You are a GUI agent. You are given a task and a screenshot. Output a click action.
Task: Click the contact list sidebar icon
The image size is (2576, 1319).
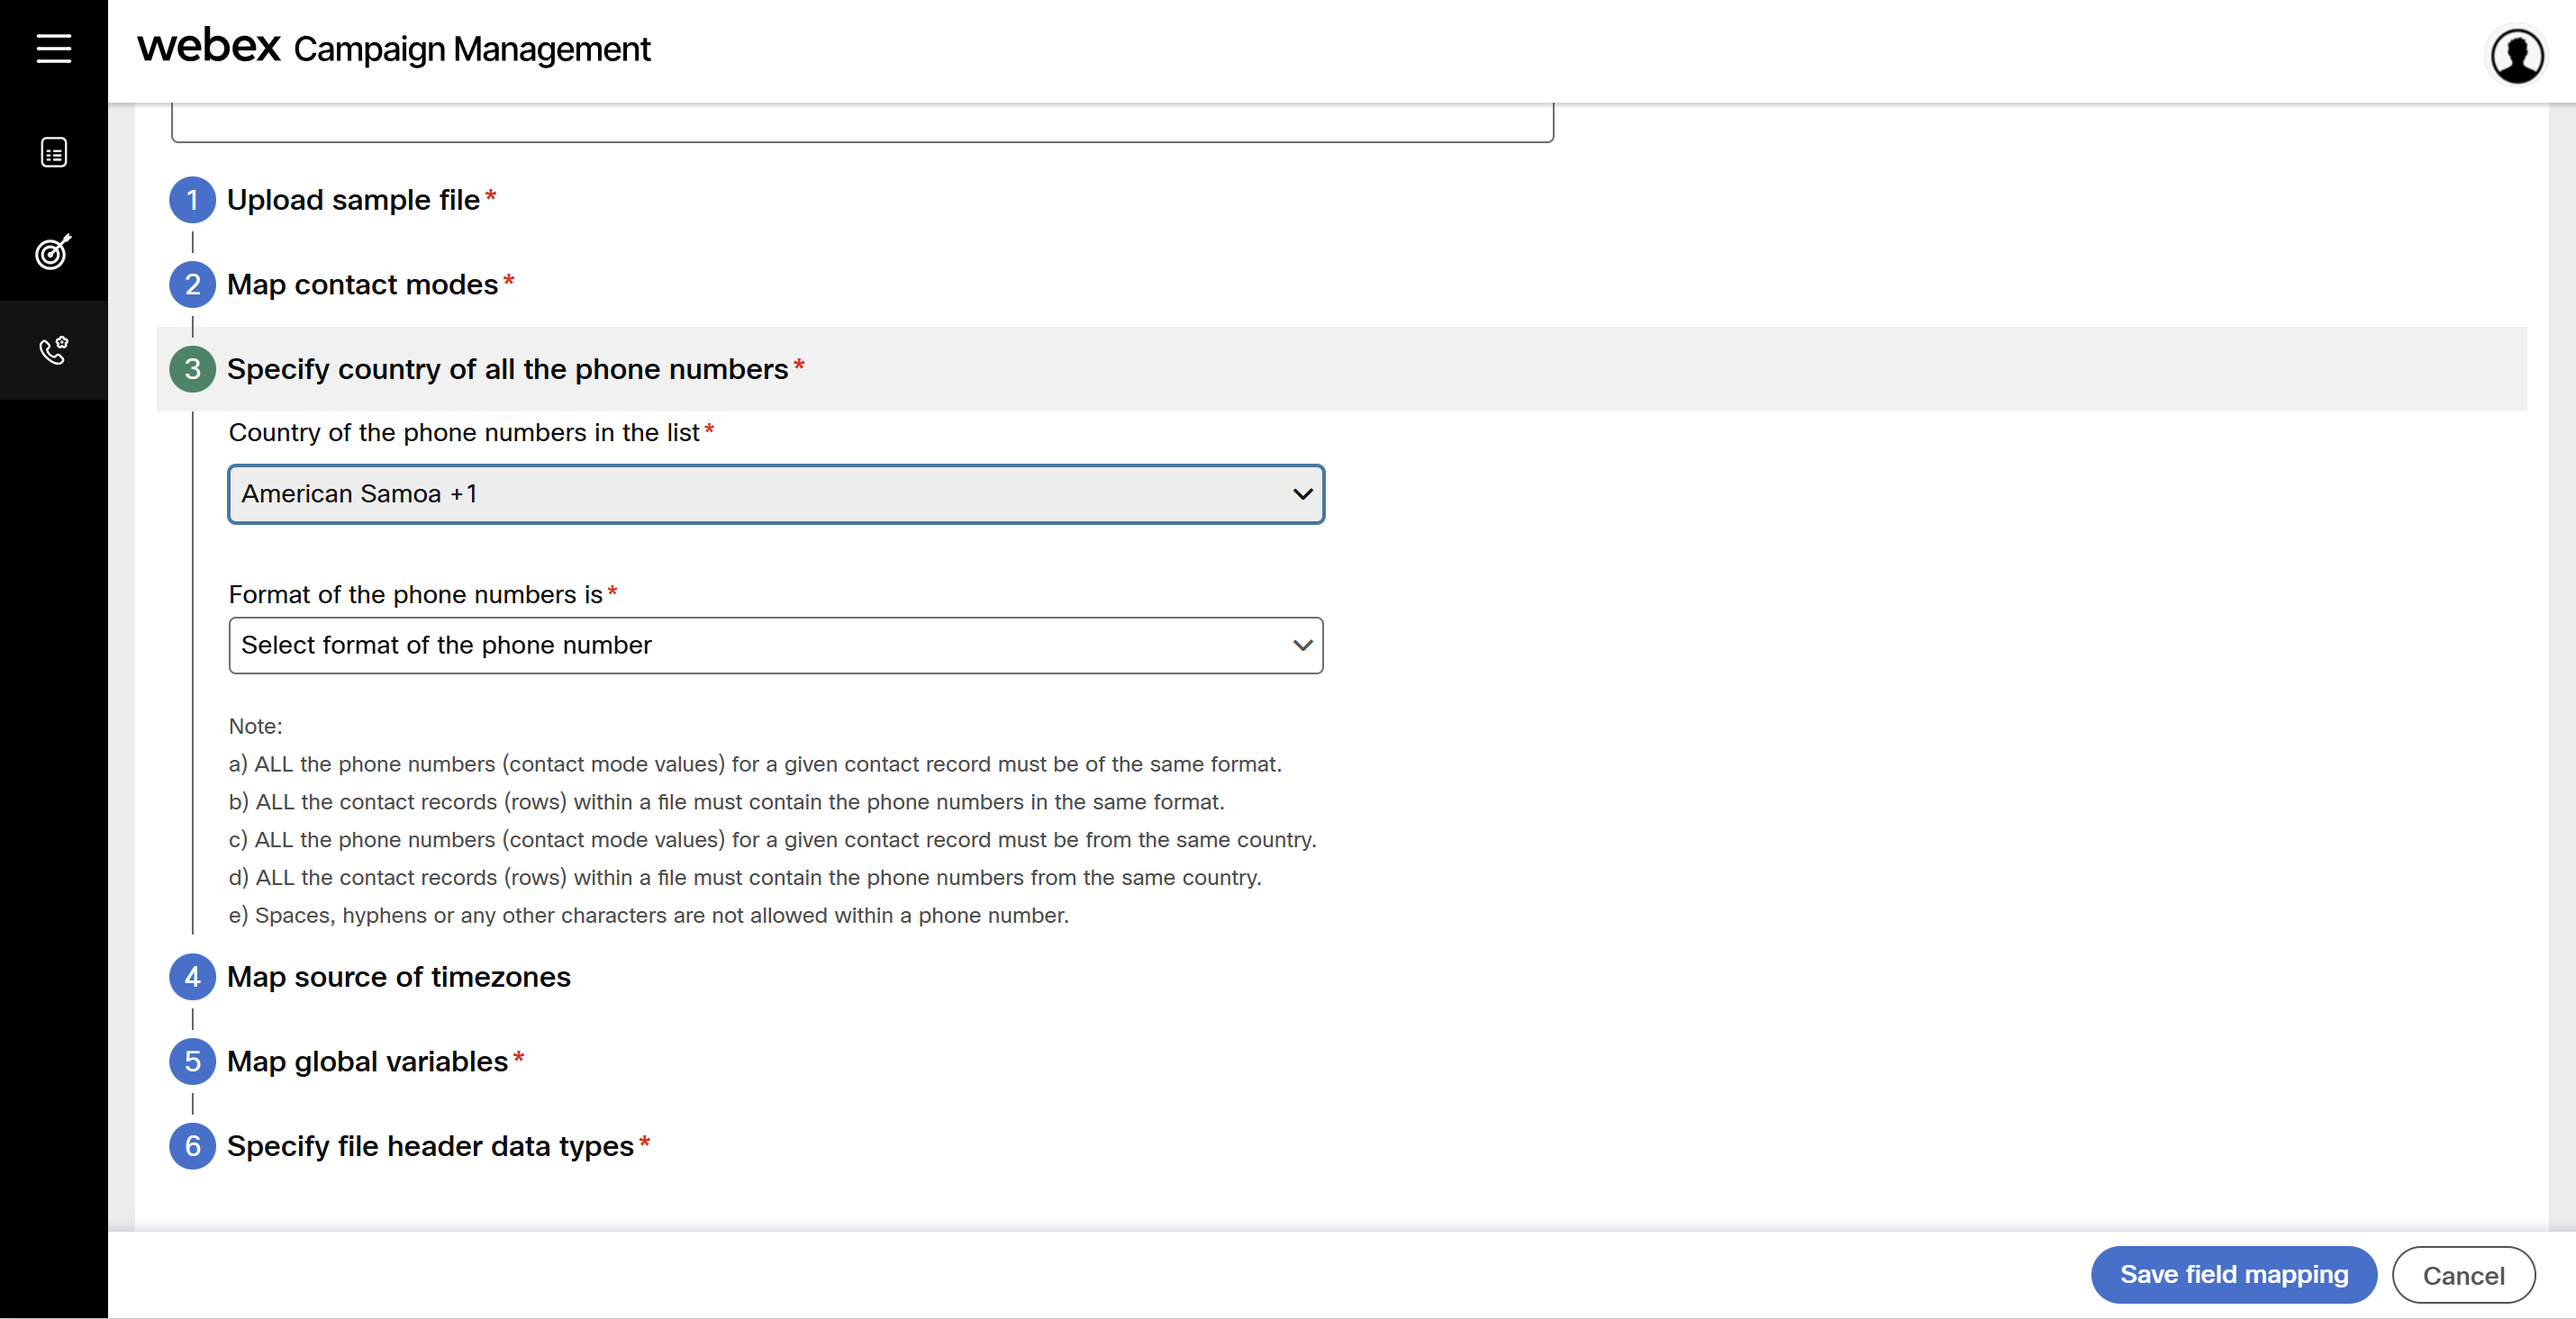pos(54,153)
